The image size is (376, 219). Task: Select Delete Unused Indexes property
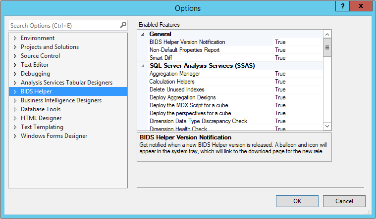tap(177, 89)
